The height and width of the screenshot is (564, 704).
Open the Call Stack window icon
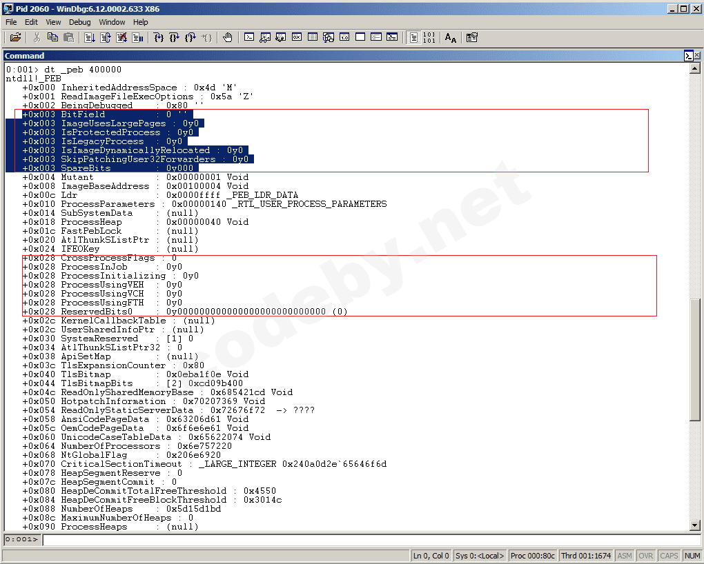329,37
